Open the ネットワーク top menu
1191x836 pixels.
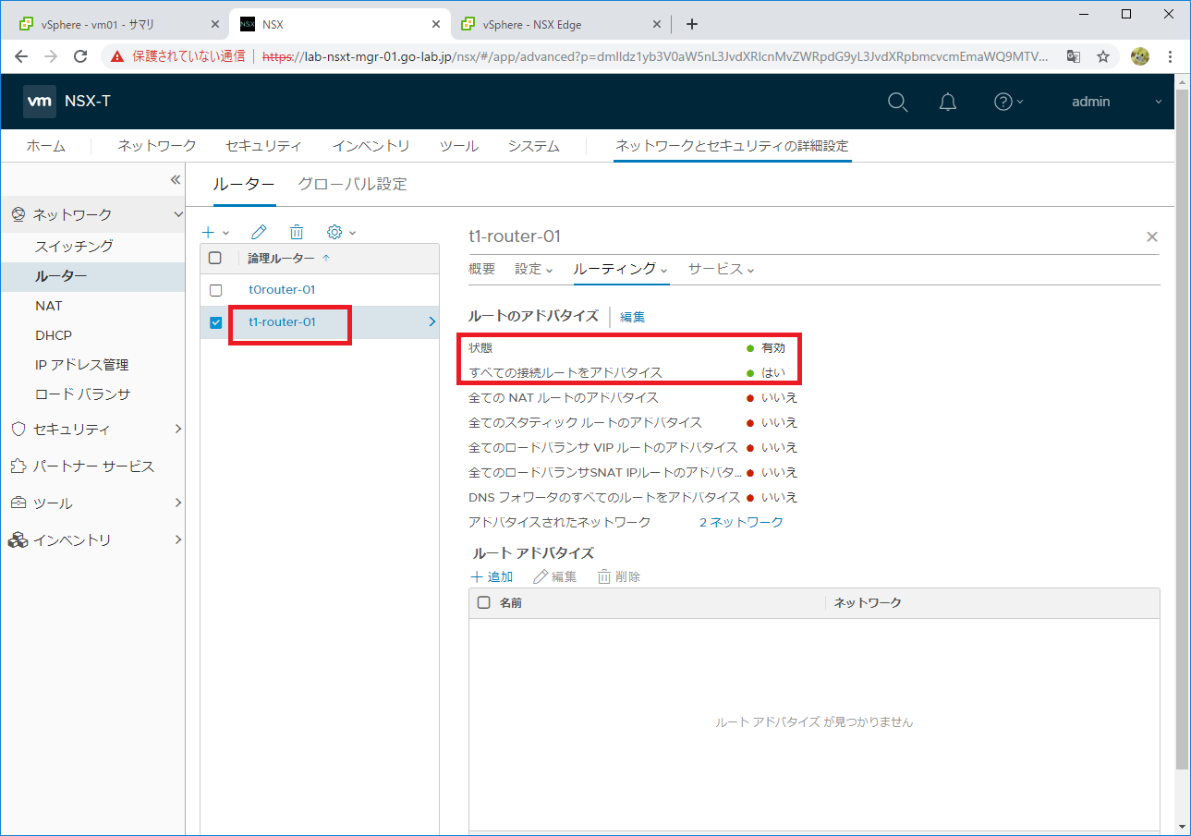[157, 146]
